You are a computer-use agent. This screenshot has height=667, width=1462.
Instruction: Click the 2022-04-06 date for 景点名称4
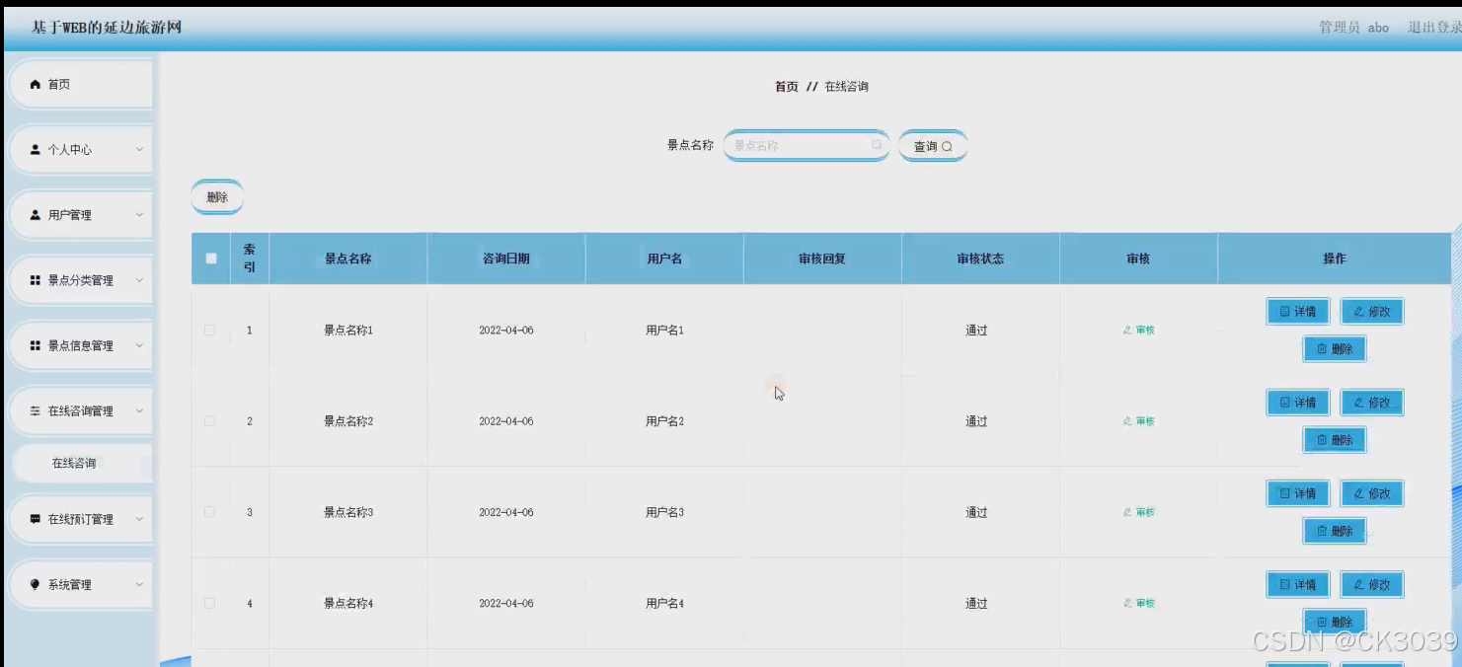click(x=506, y=603)
